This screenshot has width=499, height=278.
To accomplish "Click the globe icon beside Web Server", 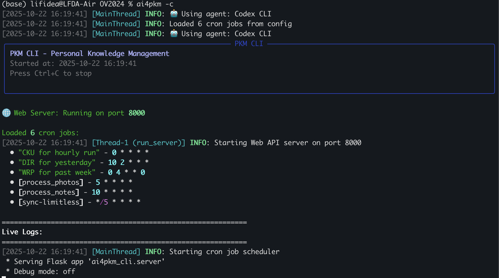I will pyautogui.click(x=6, y=113).
